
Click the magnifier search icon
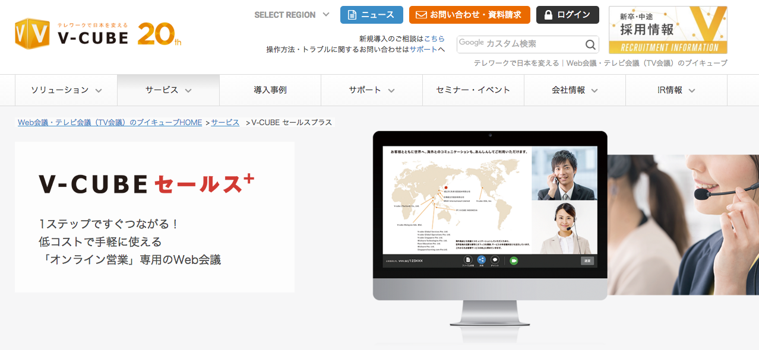[x=590, y=44]
